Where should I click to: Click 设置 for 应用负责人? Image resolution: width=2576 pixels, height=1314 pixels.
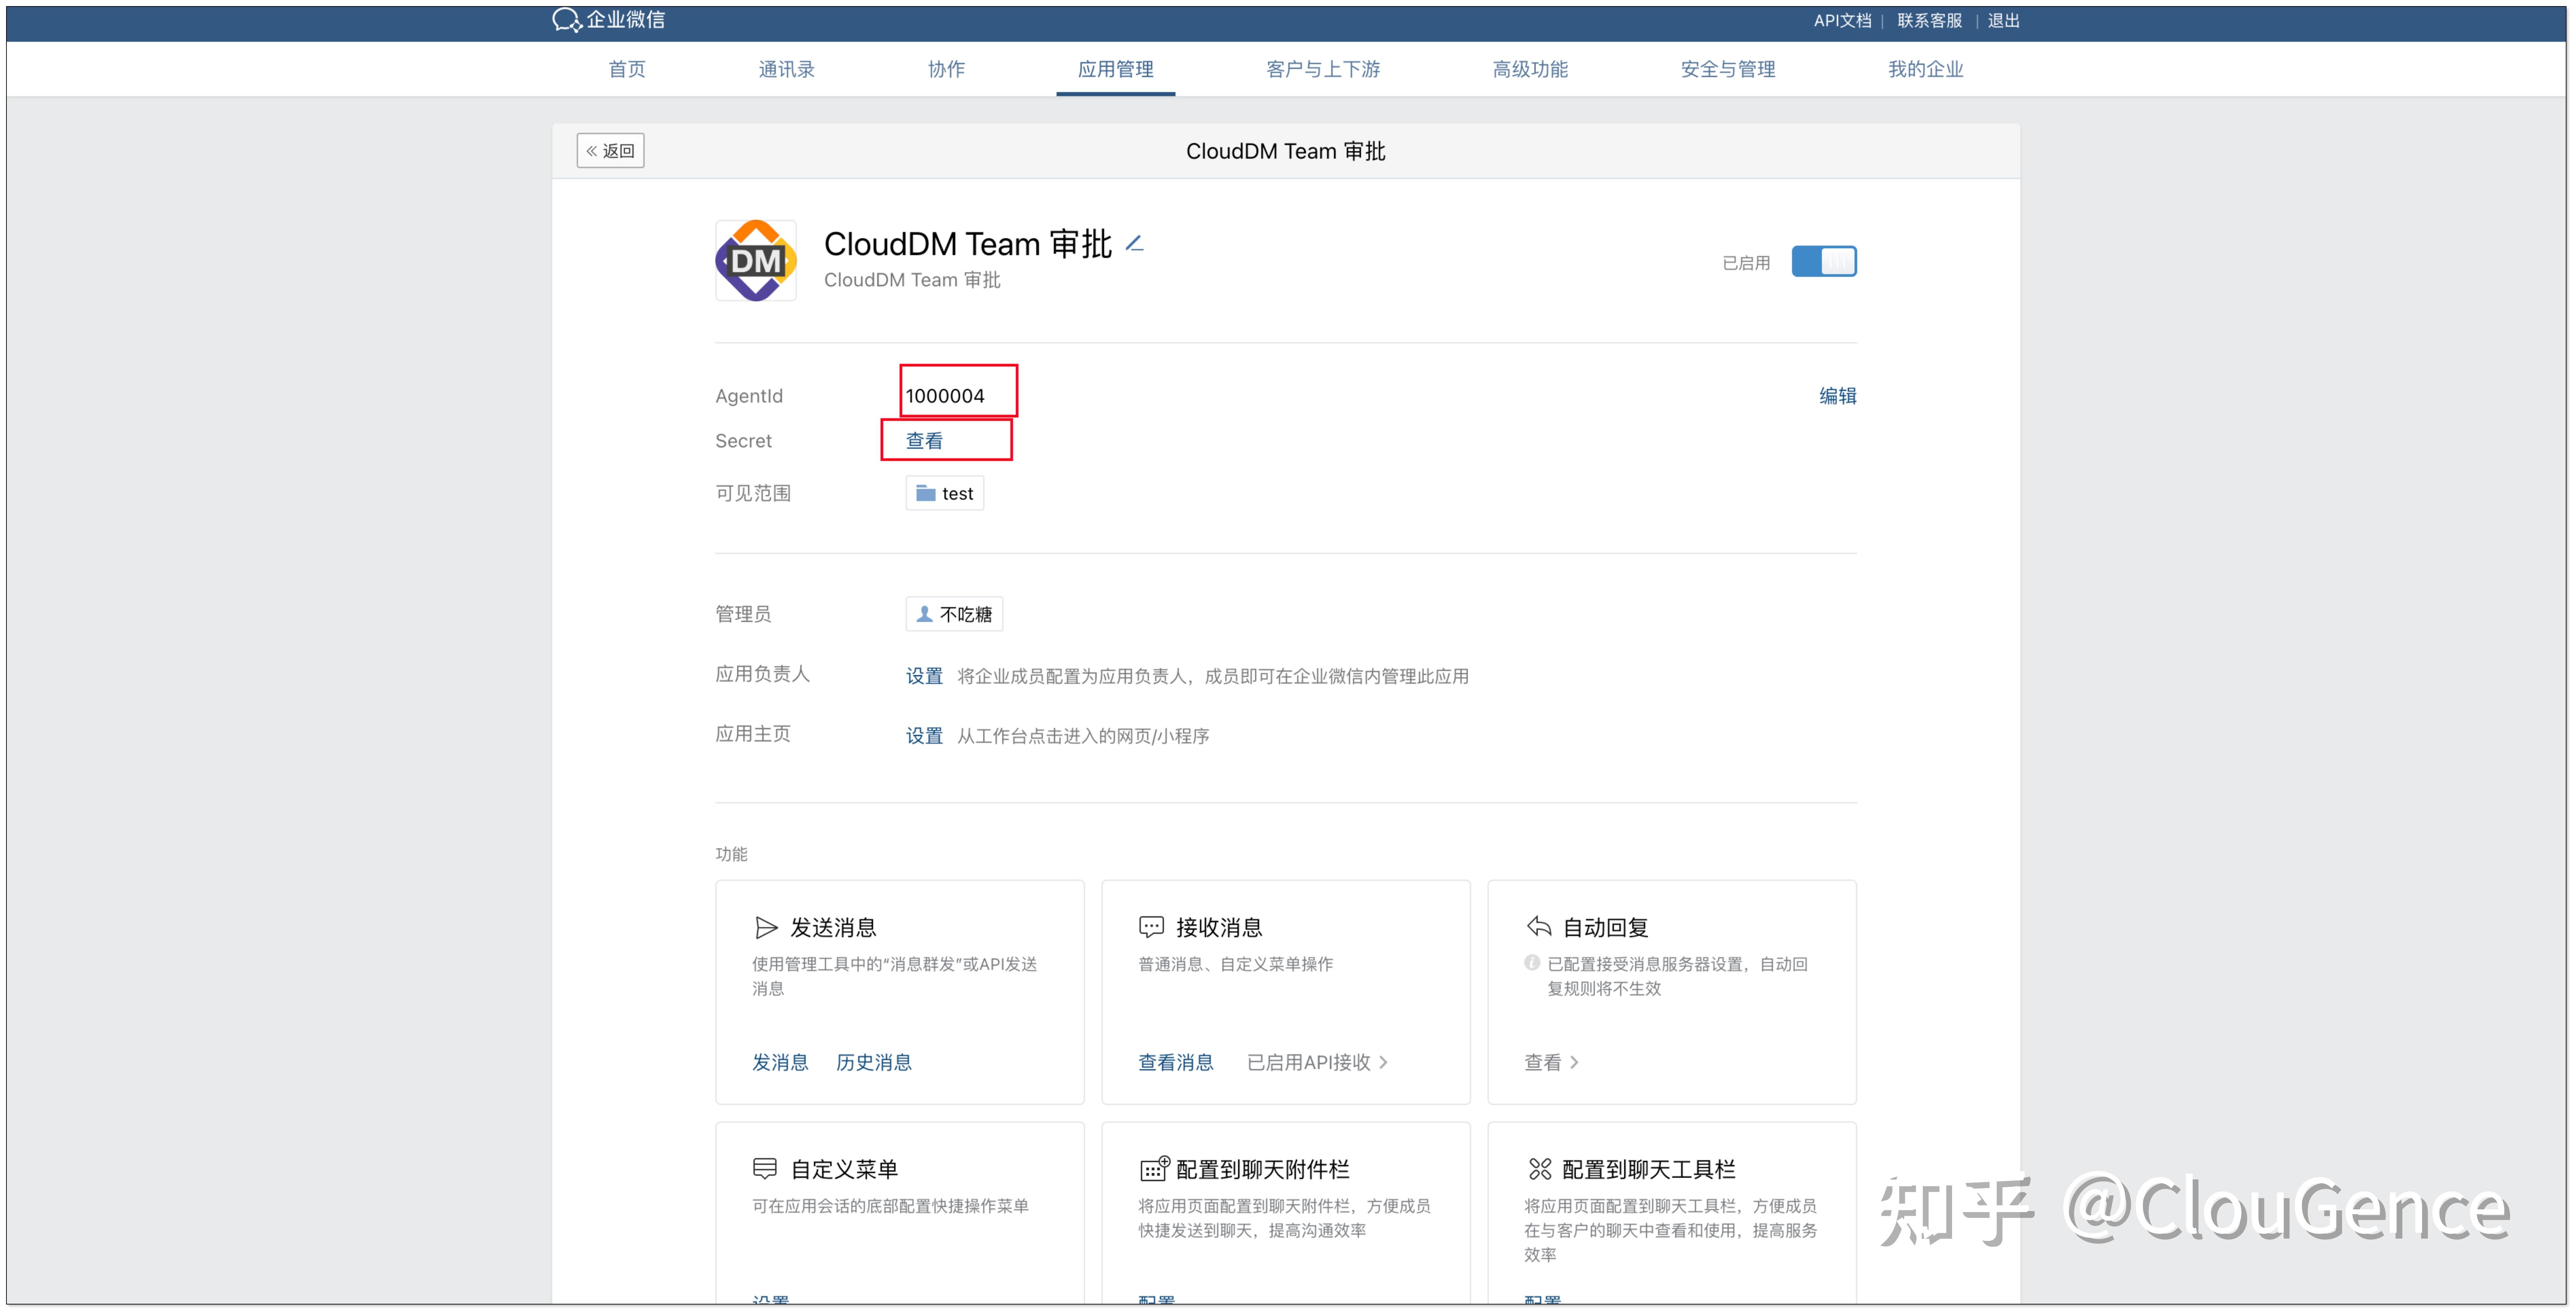click(924, 676)
